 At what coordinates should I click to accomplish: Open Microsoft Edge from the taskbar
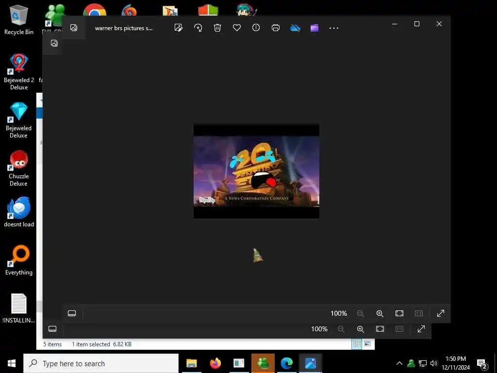287,363
